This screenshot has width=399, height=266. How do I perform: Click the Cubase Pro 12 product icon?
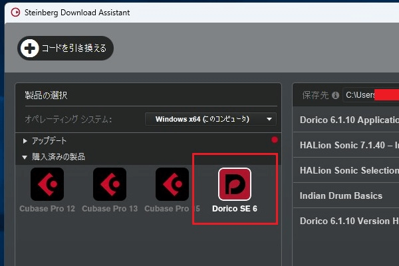point(47,184)
